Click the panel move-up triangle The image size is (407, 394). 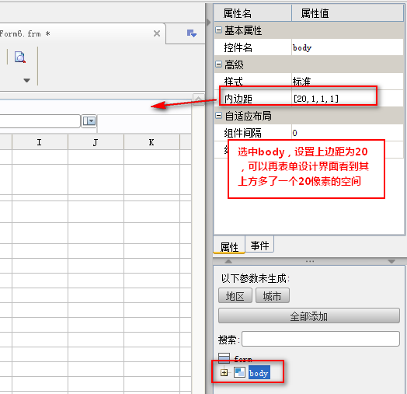pos(228,261)
